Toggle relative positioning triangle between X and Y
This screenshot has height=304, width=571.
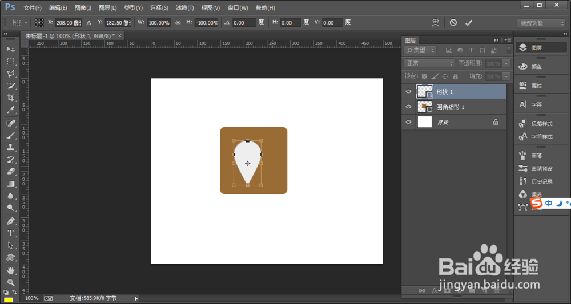89,23
